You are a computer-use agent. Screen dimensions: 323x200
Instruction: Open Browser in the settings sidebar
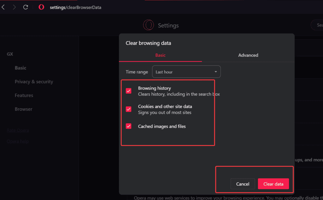click(x=23, y=109)
